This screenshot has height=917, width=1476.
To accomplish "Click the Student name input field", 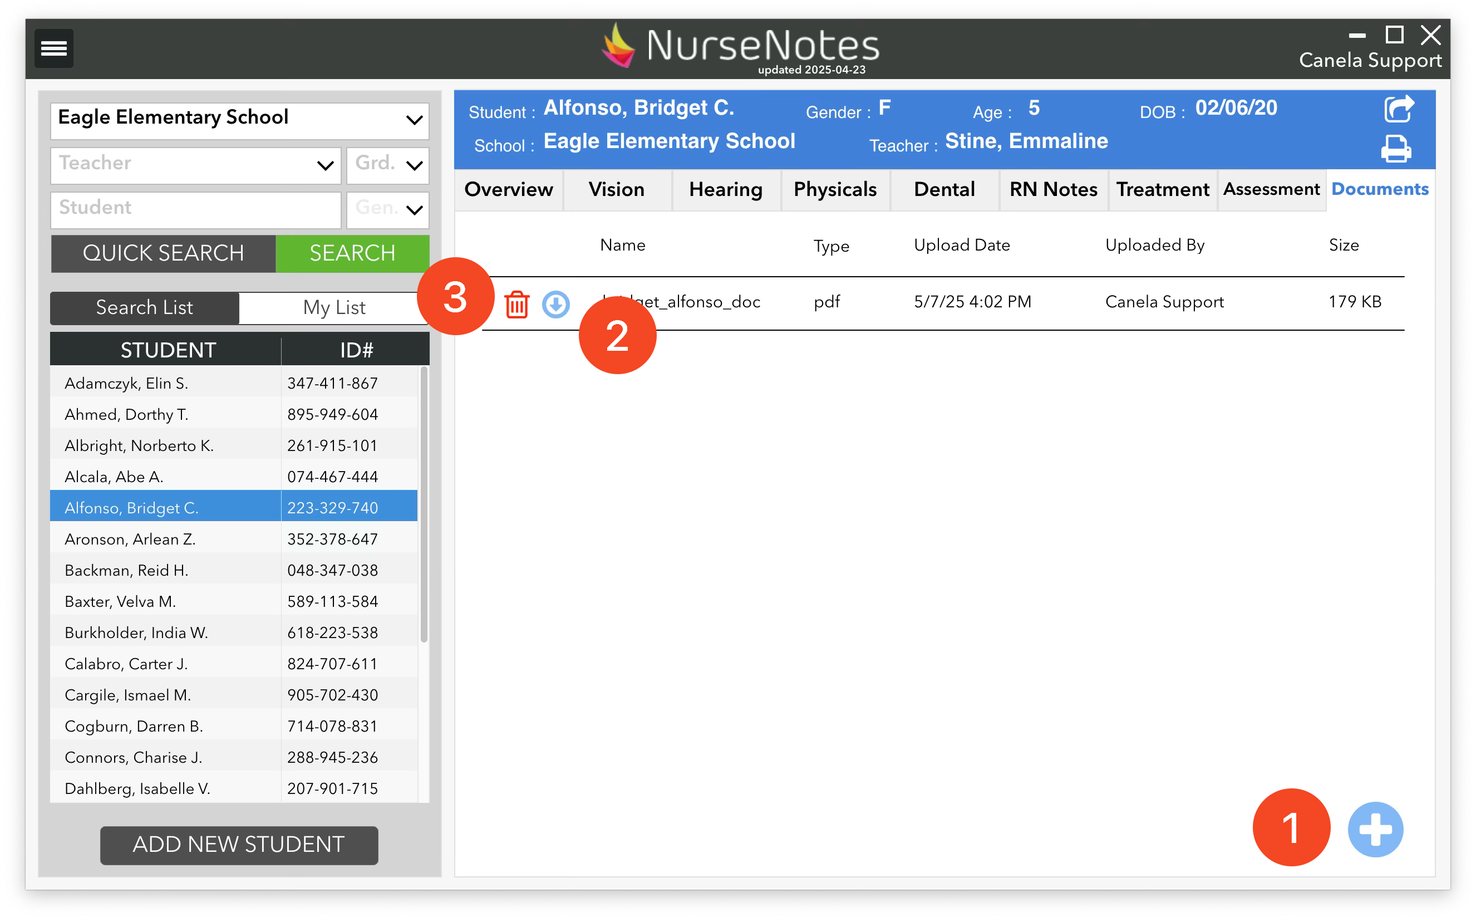I will point(195,210).
